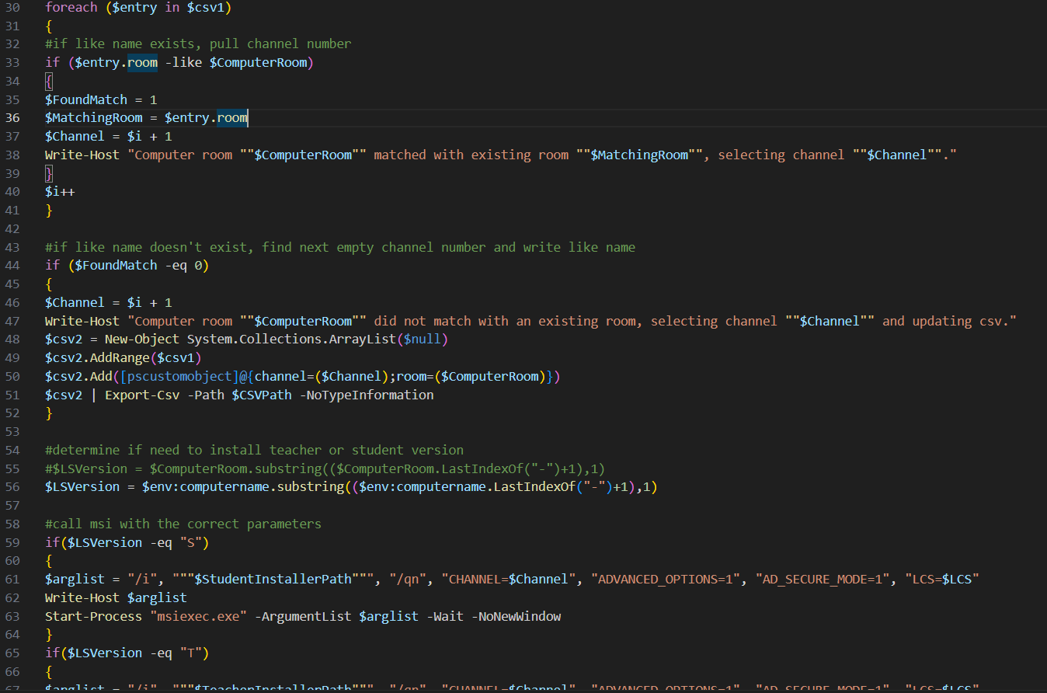The width and height of the screenshot is (1047, 693).
Task: Click the comment "#call msi with the correct parameters"
Action: coord(183,524)
